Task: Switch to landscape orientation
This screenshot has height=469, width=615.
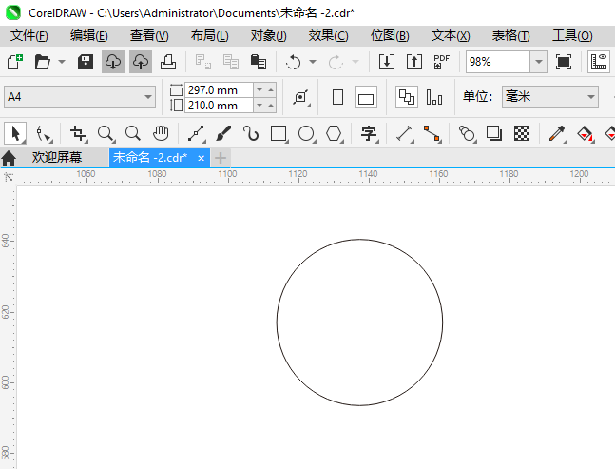Action: click(366, 97)
